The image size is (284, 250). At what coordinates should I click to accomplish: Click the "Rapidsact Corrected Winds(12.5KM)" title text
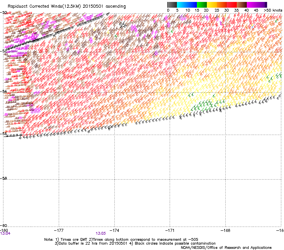point(44,7)
